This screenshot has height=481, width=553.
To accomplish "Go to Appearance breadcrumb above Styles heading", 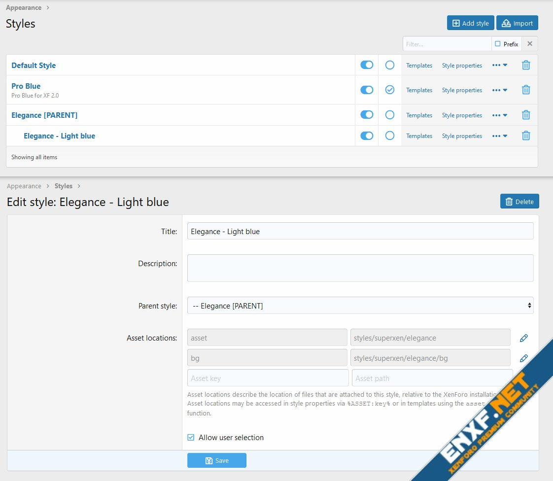I will pos(24,8).
